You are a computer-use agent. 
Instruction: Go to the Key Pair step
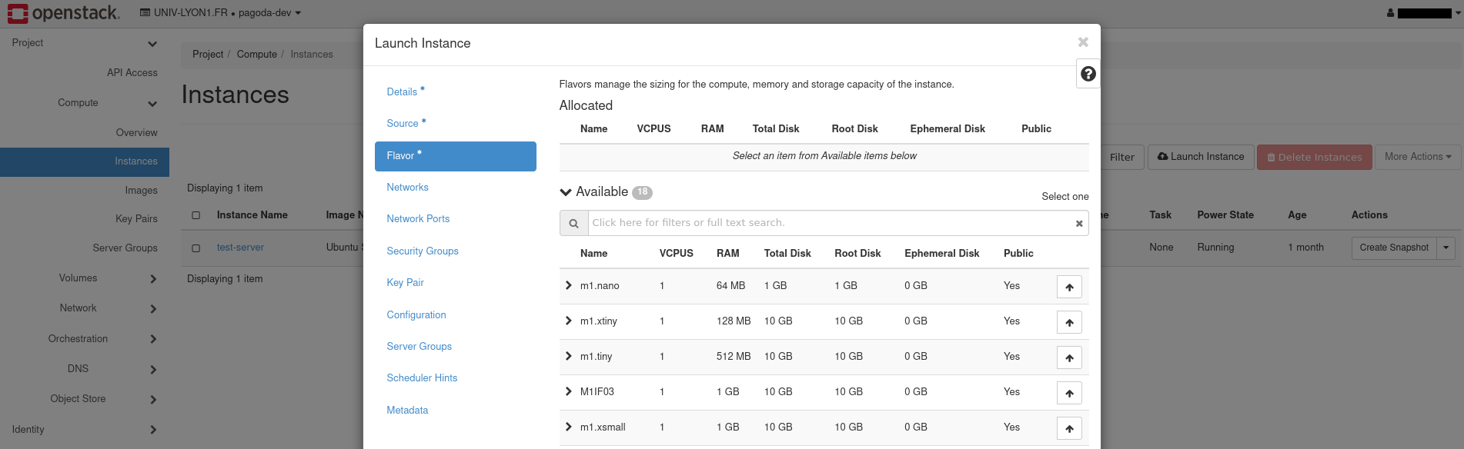click(x=405, y=283)
